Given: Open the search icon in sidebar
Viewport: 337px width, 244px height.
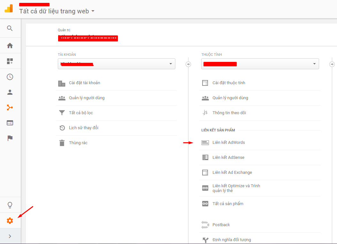Looking at the screenshot, I should click(10, 28).
